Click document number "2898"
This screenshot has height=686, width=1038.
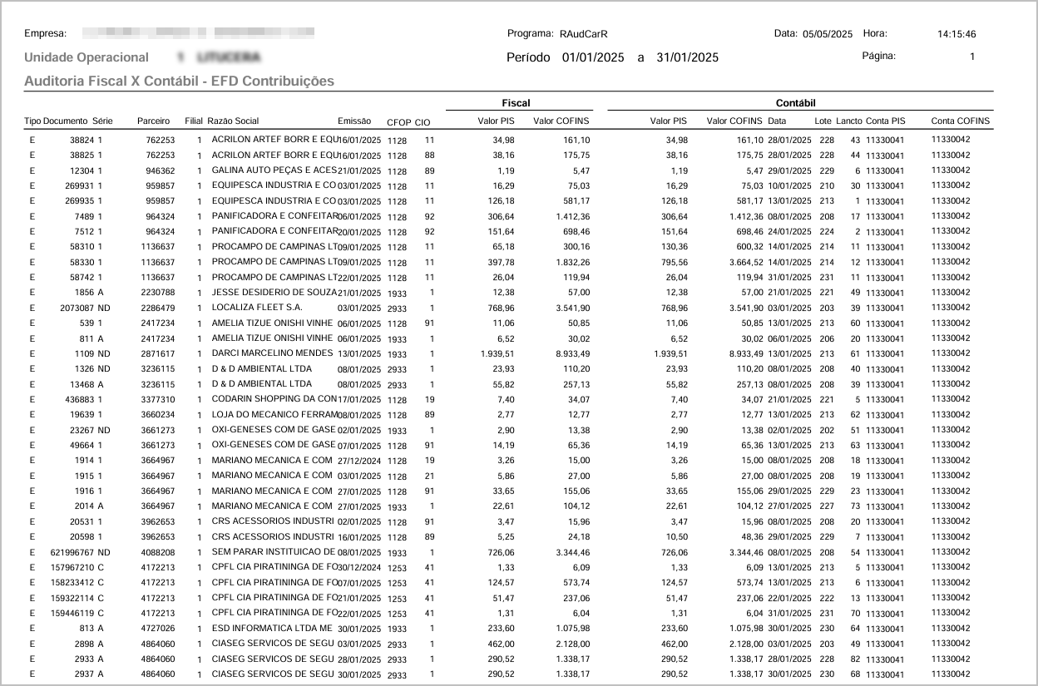(x=86, y=644)
